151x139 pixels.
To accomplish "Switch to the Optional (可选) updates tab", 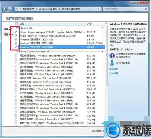I will (9, 34).
